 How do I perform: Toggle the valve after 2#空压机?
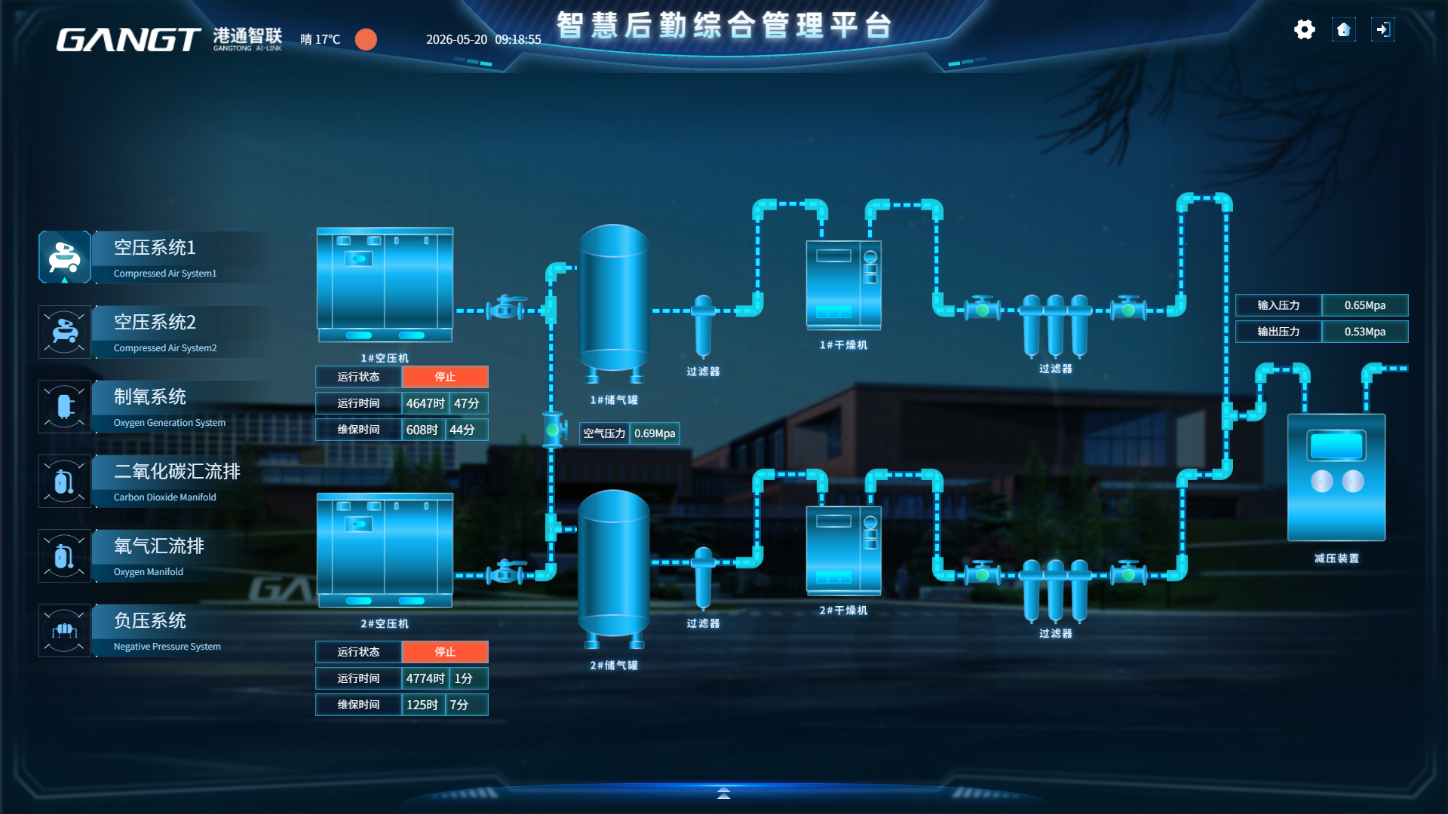tap(506, 572)
